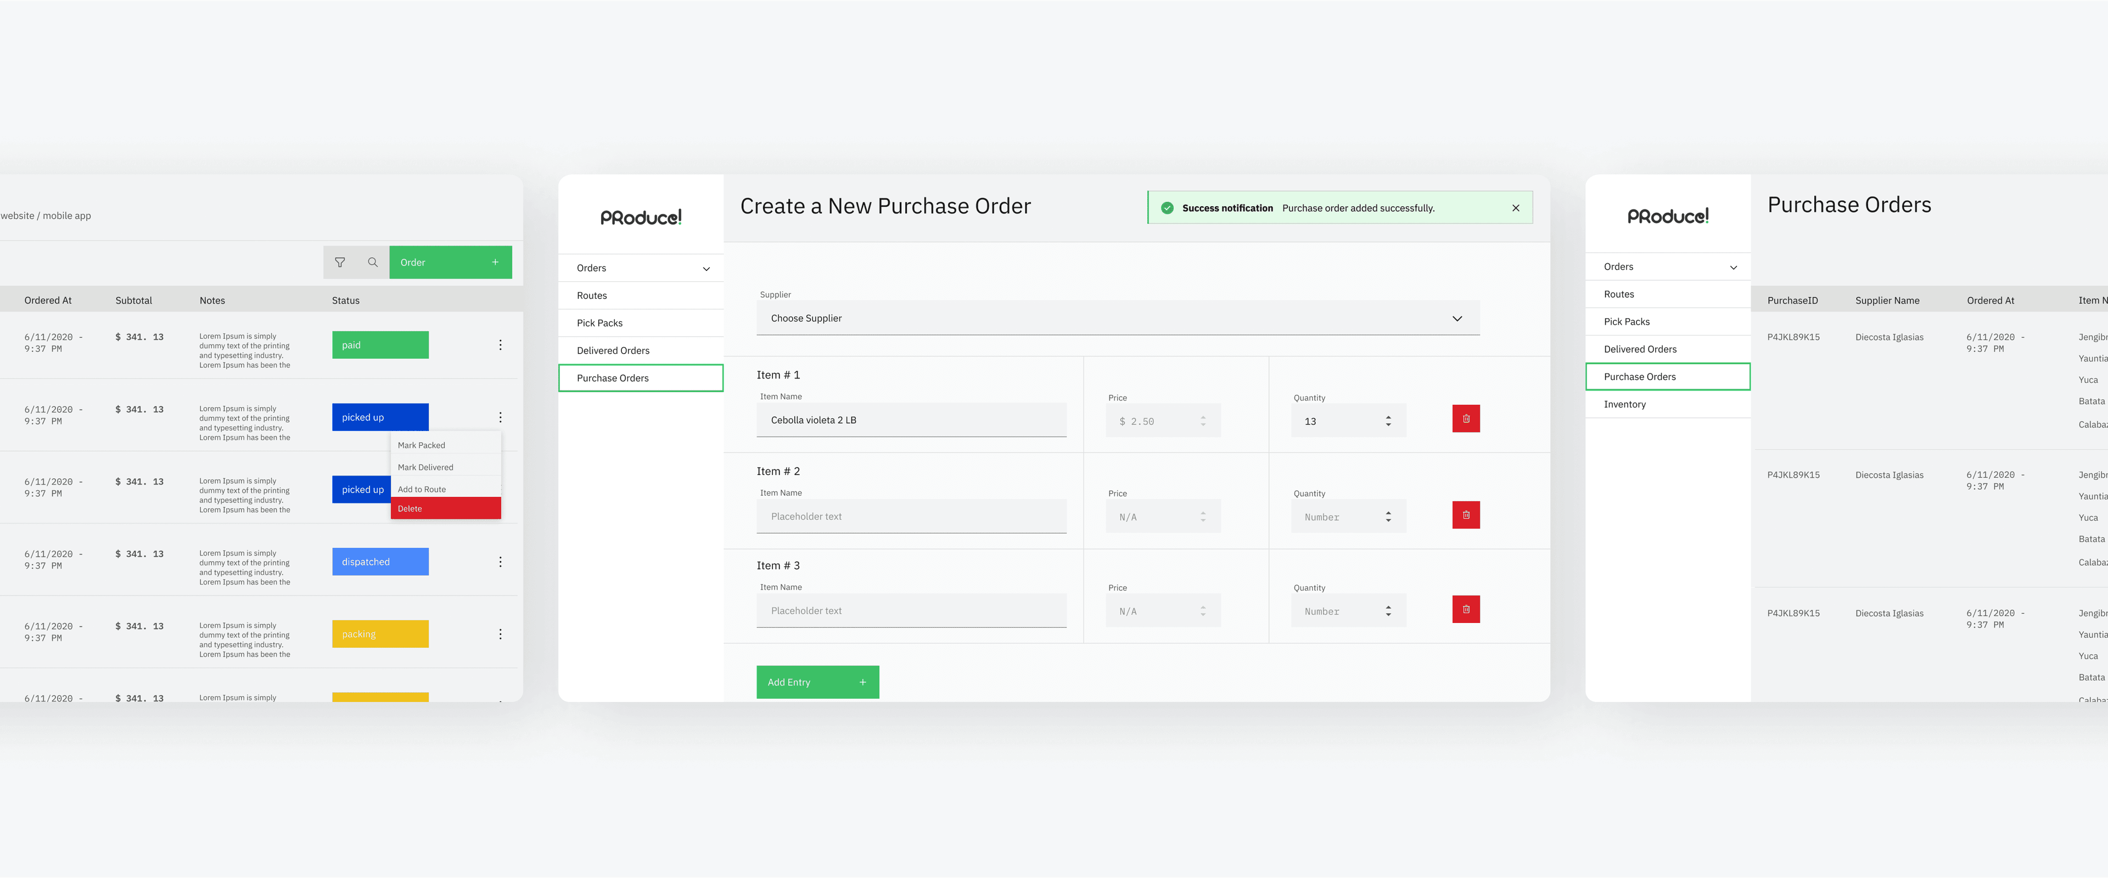Image resolution: width=2108 pixels, height=878 pixels.
Task: Choose Mark Packed in context menu
Action: (446, 445)
